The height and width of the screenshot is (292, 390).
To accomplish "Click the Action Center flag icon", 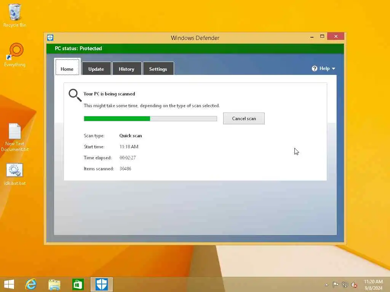I will [x=336, y=284].
